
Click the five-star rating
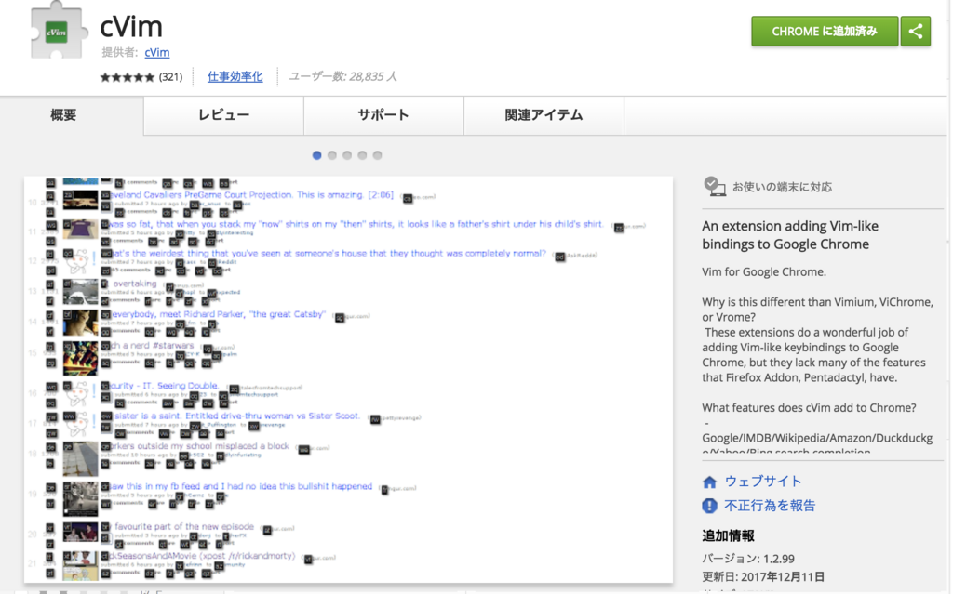point(128,77)
